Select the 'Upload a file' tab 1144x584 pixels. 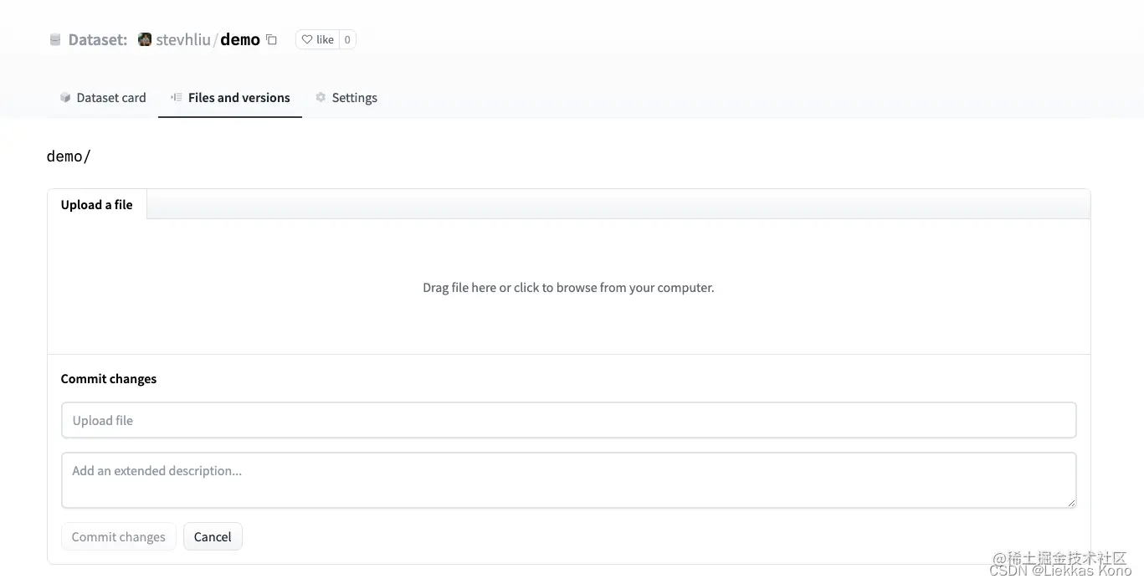point(97,204)
